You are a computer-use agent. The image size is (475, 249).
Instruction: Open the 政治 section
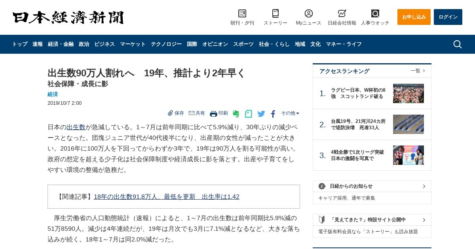pos(84,44)
